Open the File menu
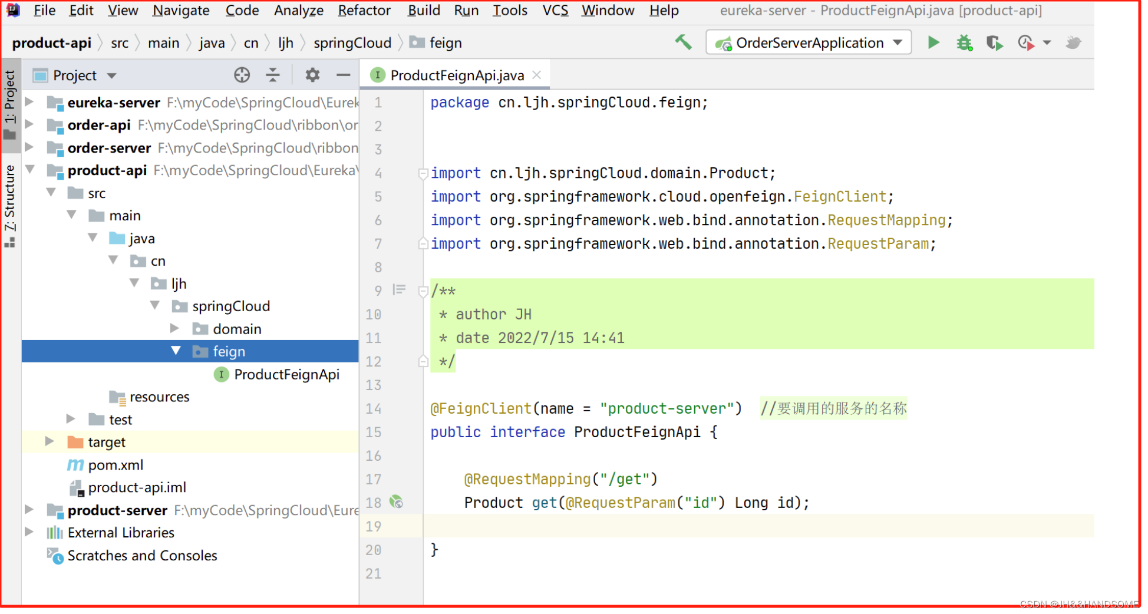The image size is (1148, 614). coord(44,10)
